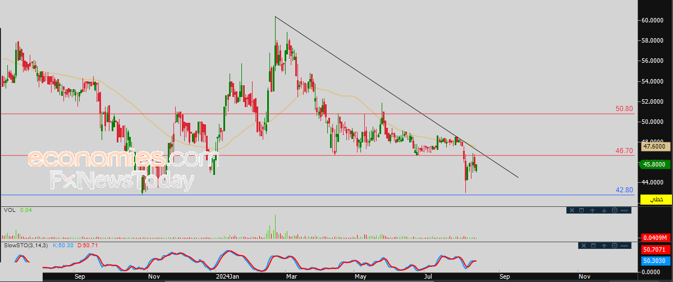Click the SlowSTO(3,14,3) indicator label
Image resolution: width=673 pixels, height=282 pixels.
[27, 246]
